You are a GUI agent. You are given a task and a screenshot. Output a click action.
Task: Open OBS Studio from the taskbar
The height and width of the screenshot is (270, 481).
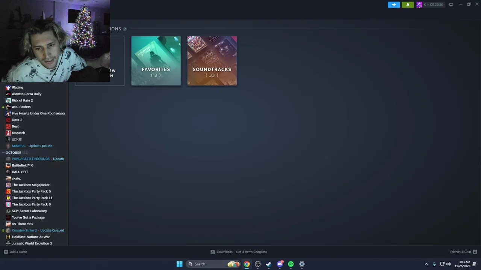[257, 264]
